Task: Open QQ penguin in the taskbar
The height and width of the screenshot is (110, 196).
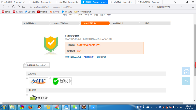Action: point(40,107)
